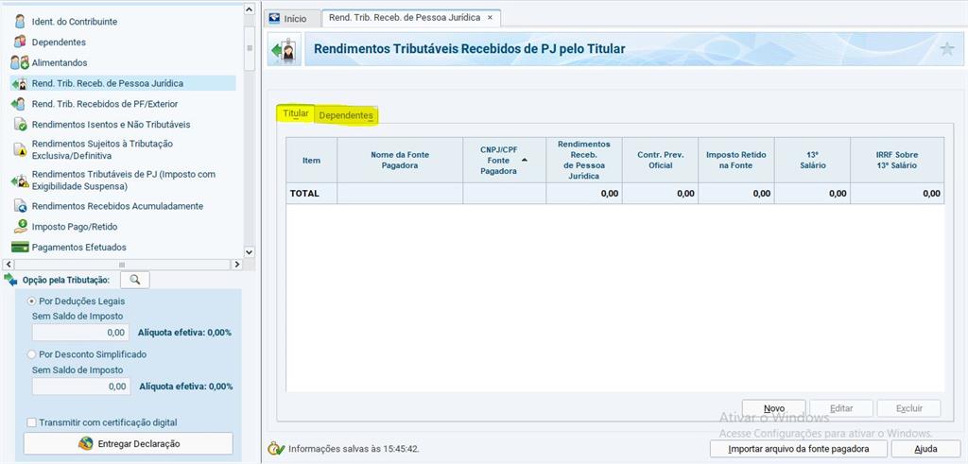The image size is (968, 464).
Task: Click the magnifier next to Opção pela Tributação
Action: point(134,280)
